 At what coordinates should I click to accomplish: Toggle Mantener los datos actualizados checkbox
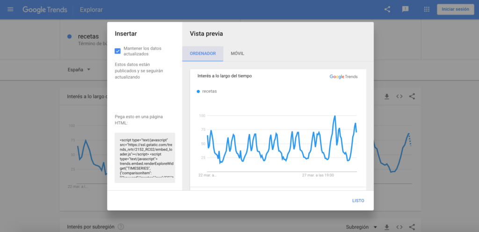pyautogui.click(x=117, y=51)
